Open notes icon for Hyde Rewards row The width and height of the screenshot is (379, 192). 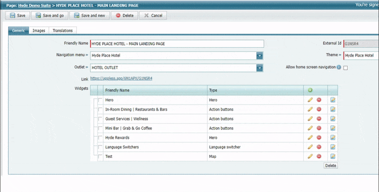point(333,138)
